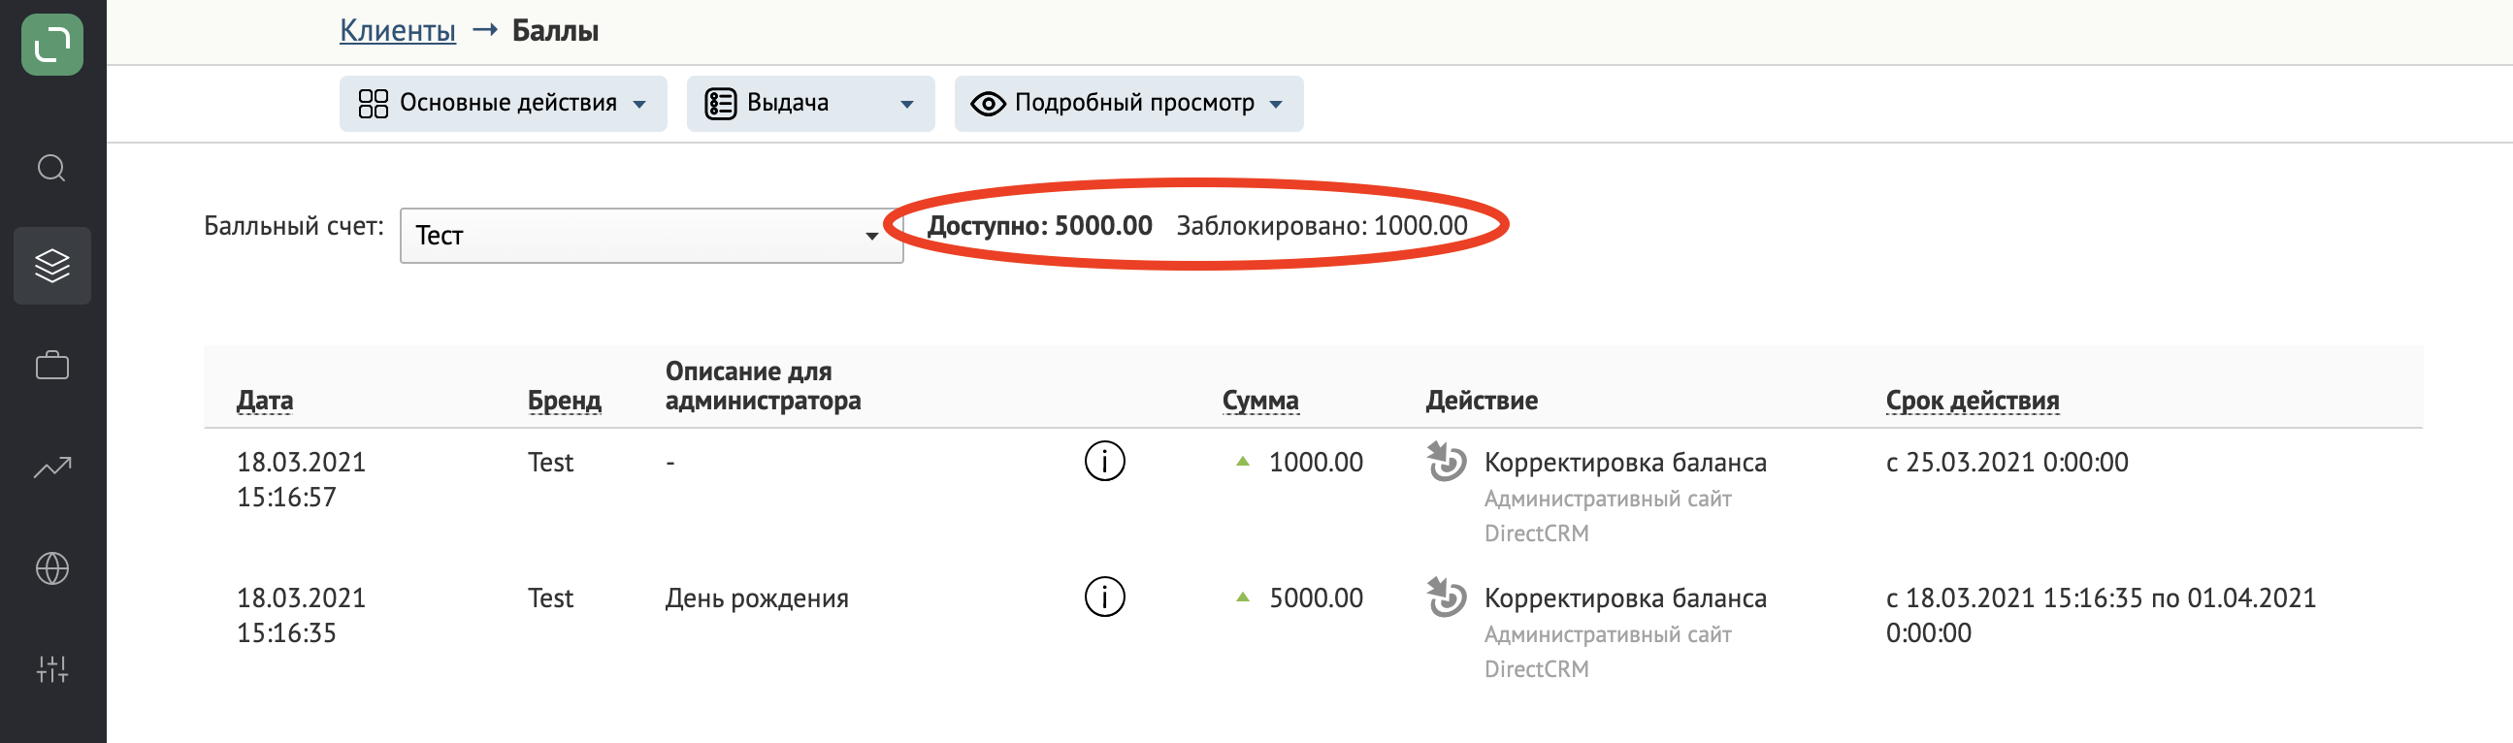The image size is (2513, 743).
Task: Click the list icon of Выдача
Action: [x=720, y=104]
